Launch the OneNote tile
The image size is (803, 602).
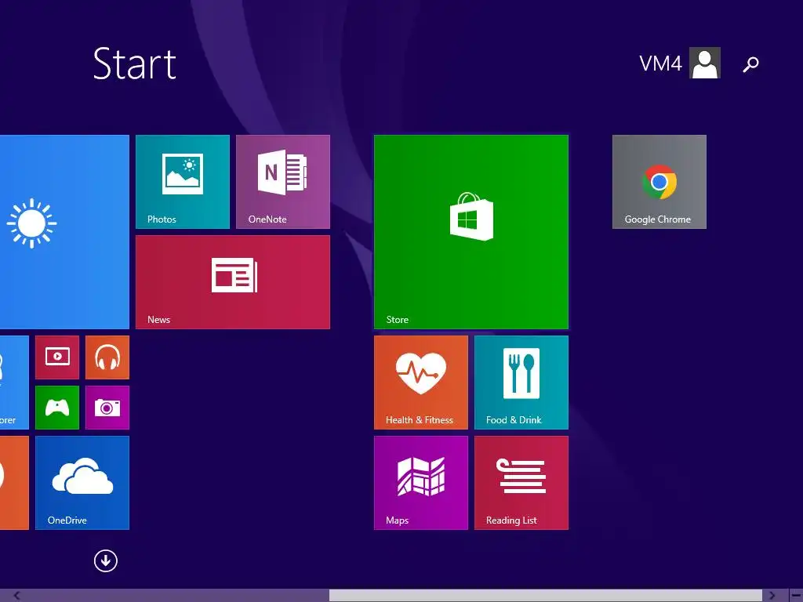282,182
